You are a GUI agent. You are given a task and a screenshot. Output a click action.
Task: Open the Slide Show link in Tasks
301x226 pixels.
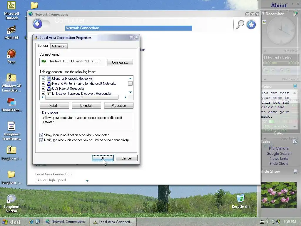click(279, 163)
